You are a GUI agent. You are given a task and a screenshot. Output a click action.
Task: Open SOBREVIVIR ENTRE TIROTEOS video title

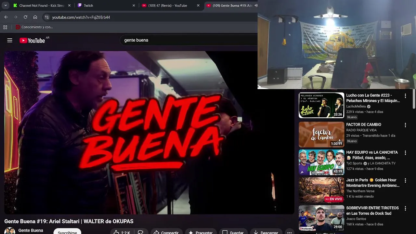click(x=372, y=211)
